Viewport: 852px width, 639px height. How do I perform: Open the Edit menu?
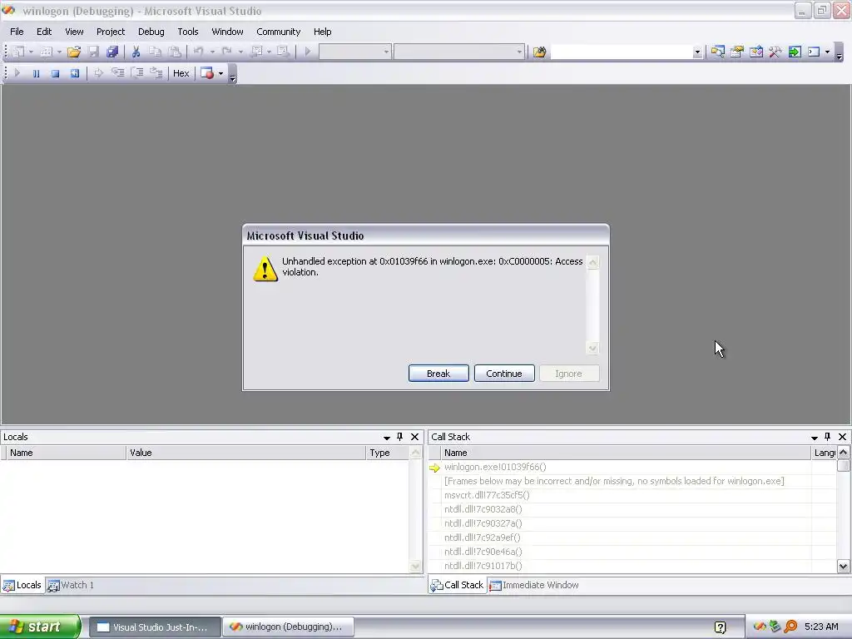[44, 32]
